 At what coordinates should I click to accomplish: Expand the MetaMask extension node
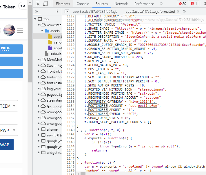[39, 59]
